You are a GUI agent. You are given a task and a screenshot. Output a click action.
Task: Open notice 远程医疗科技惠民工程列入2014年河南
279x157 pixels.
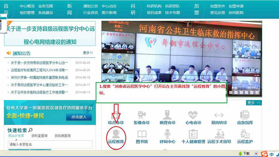click(x=39, y=70)
